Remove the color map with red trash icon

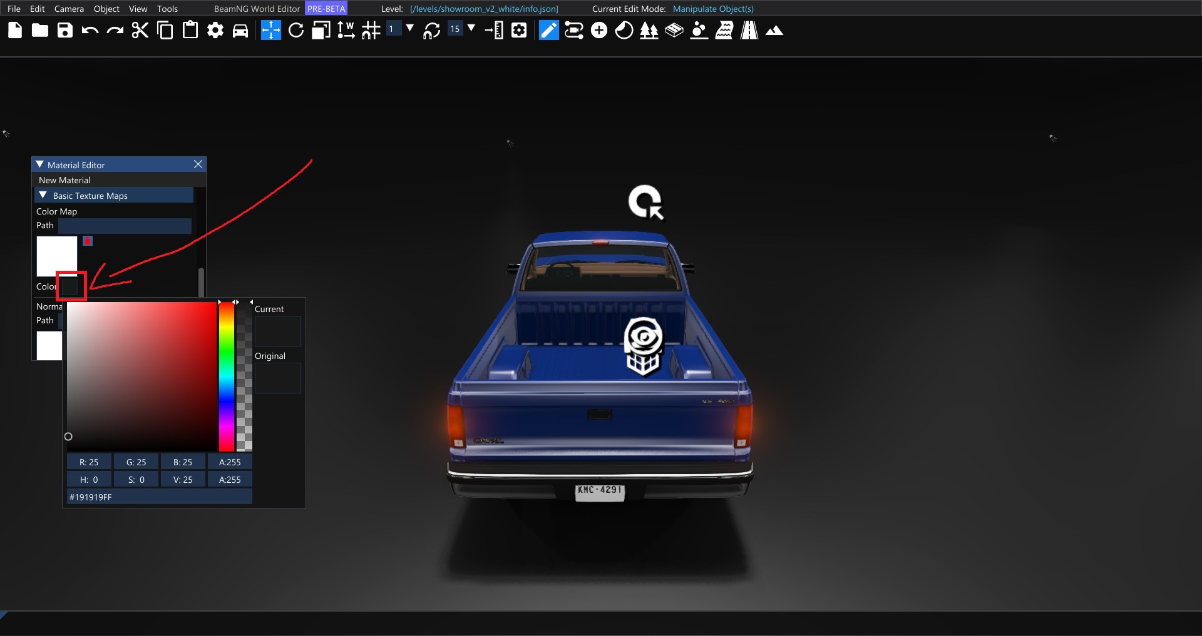click(x=88, y=241)
